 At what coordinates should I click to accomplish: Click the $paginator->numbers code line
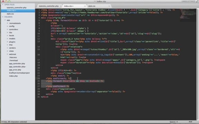pos(88,92)
